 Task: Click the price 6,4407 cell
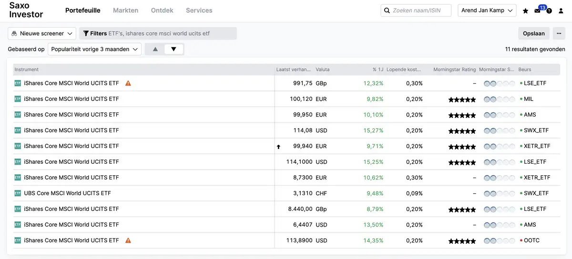pos(303,225)
